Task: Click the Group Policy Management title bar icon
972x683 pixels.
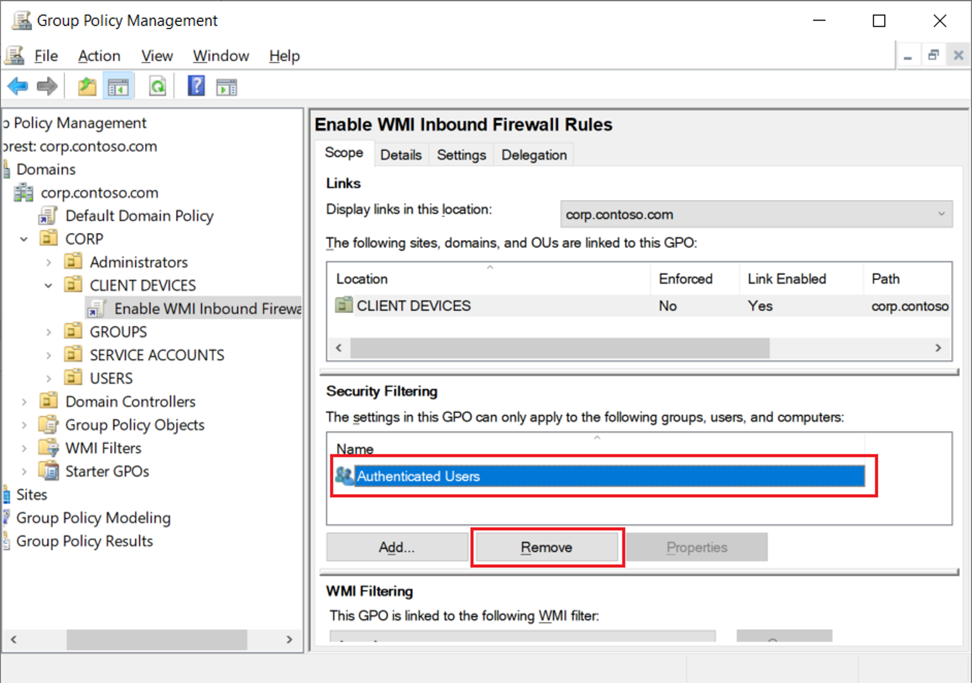Action: tap(22, 20)
